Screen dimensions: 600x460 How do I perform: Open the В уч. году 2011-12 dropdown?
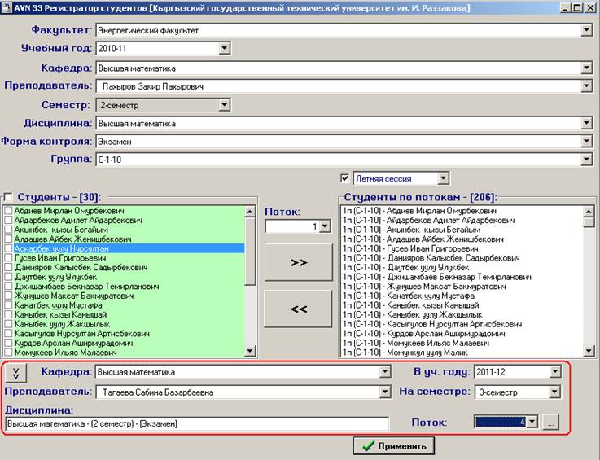(555, 372)
